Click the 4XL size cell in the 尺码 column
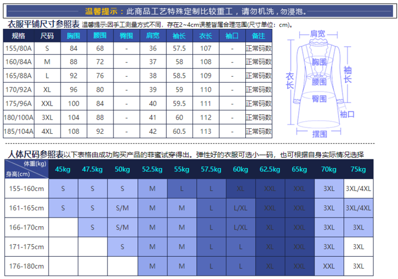The height and width of the screenshot is (279, 398). coord(47,131)
